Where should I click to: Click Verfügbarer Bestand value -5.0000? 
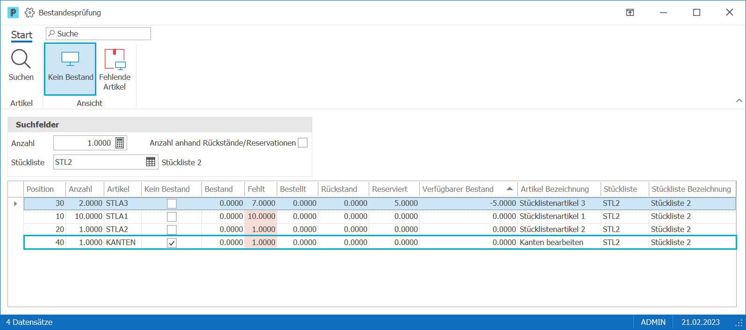[468, 204]
